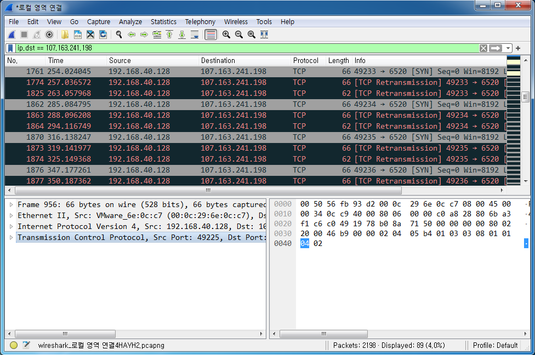Toggle auto-scroll during live capture
This screenshot has width=535, height=355.
tap(195, 35)
